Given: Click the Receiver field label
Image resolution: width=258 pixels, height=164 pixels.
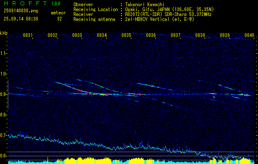Looking at the screenshot, I should [83, 14].
